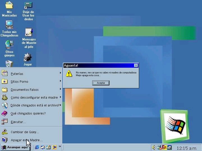Select the Ejecutar... menu item

coord(18,122)
